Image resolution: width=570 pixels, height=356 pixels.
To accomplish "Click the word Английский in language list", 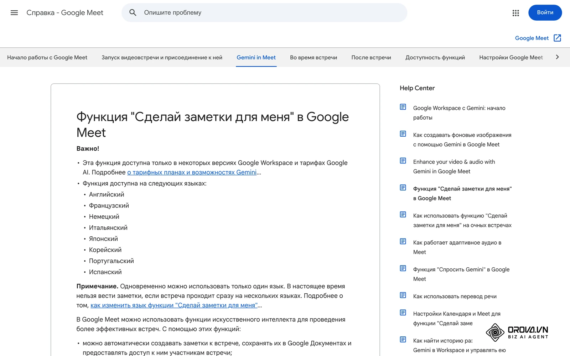I will (x=107, y=194).
